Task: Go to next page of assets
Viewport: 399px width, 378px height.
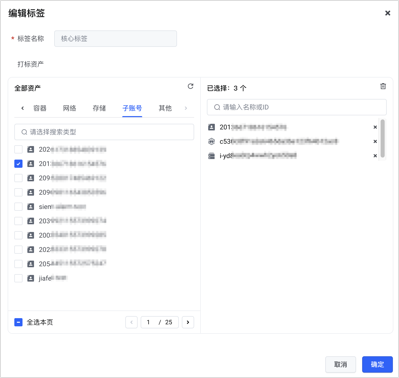Action: 188,322
